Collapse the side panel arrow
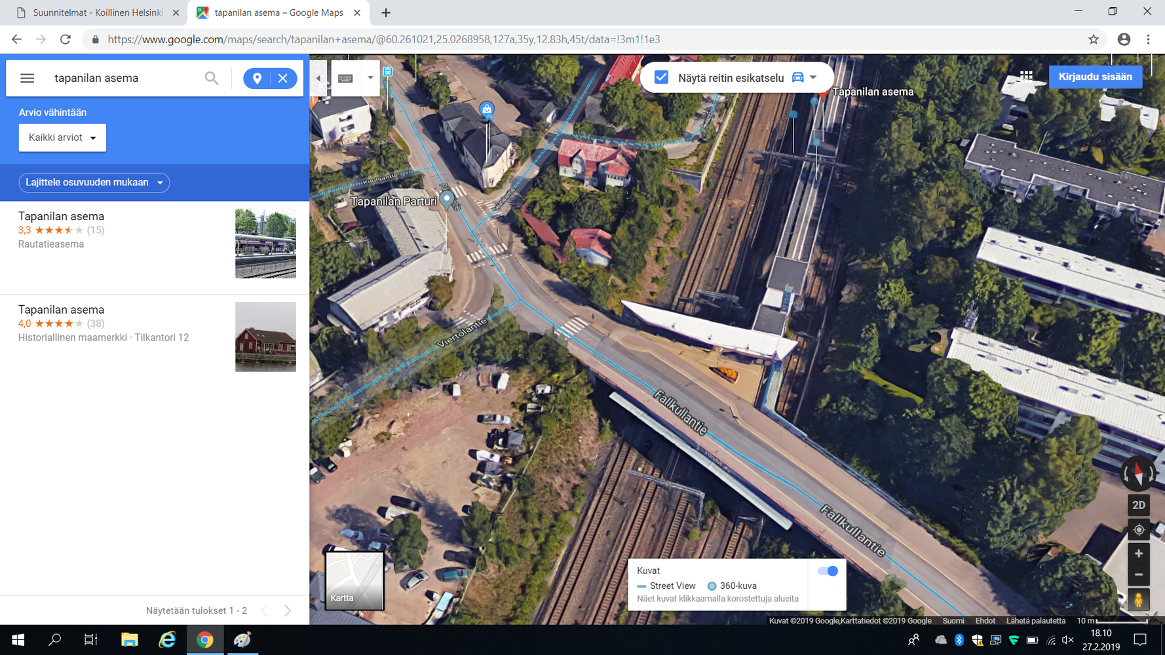1165x655 pixels. [x=318, y=78]
